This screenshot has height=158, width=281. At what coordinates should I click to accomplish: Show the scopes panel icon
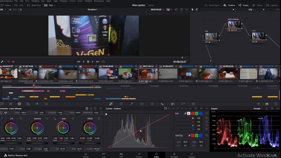(x=267, y=104)
